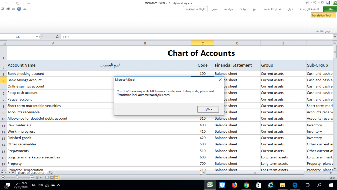The image size is (337, 190).
Task: Click the zoom in plus button
Action: tap(3, 178)
